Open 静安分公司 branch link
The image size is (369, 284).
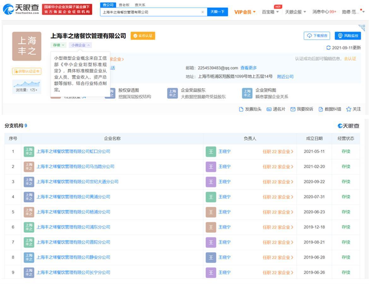(74, 257)
